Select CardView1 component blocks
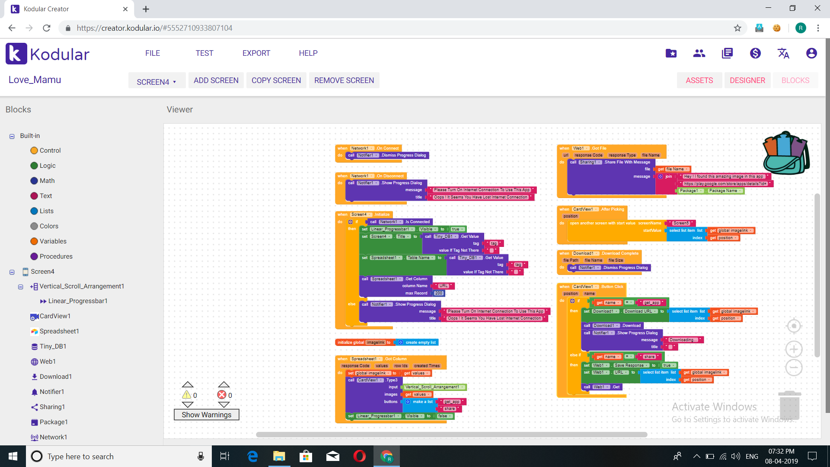Viewport: 830px width, 467px height. pos(51,316)
